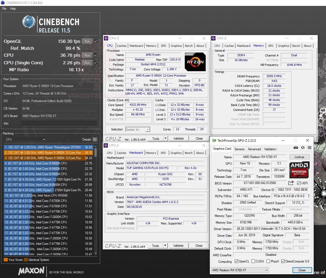Click the DRAM Frequency value 2099.5 MHz

[x=274, y=76]
